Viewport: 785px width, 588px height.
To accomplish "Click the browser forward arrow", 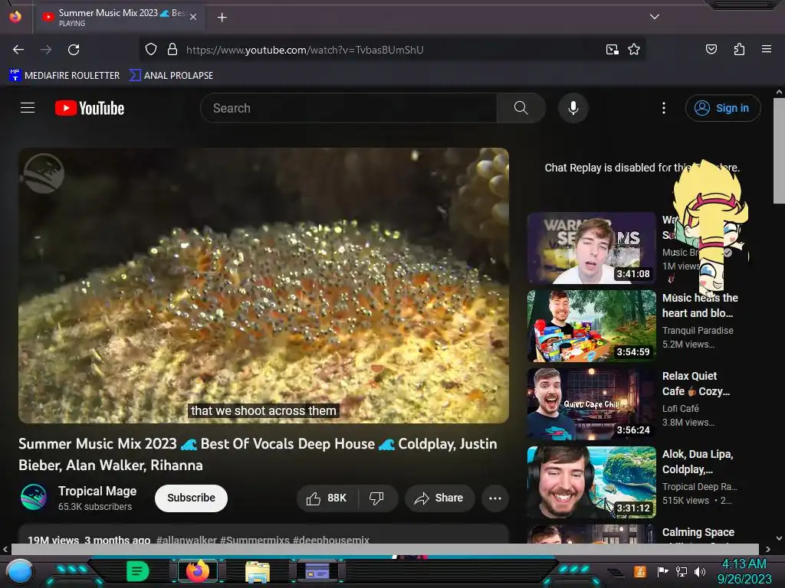I will (x=46, y=50).
